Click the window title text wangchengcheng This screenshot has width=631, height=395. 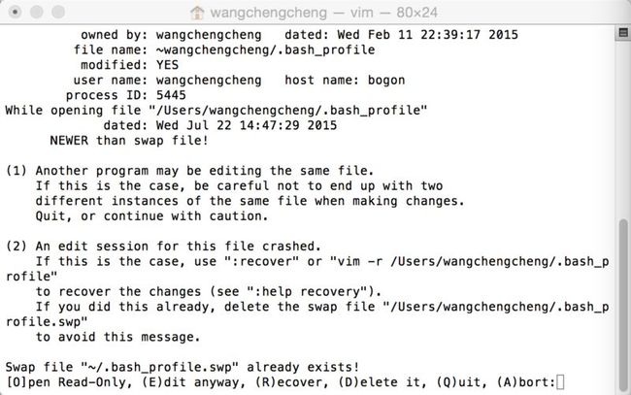click(x=268, y=13)
